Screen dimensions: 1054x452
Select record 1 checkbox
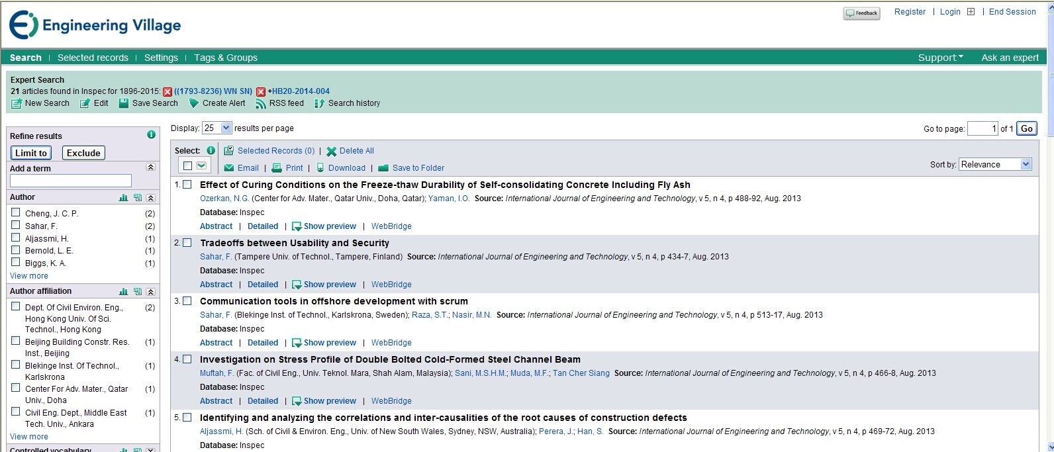coord(187,185)
